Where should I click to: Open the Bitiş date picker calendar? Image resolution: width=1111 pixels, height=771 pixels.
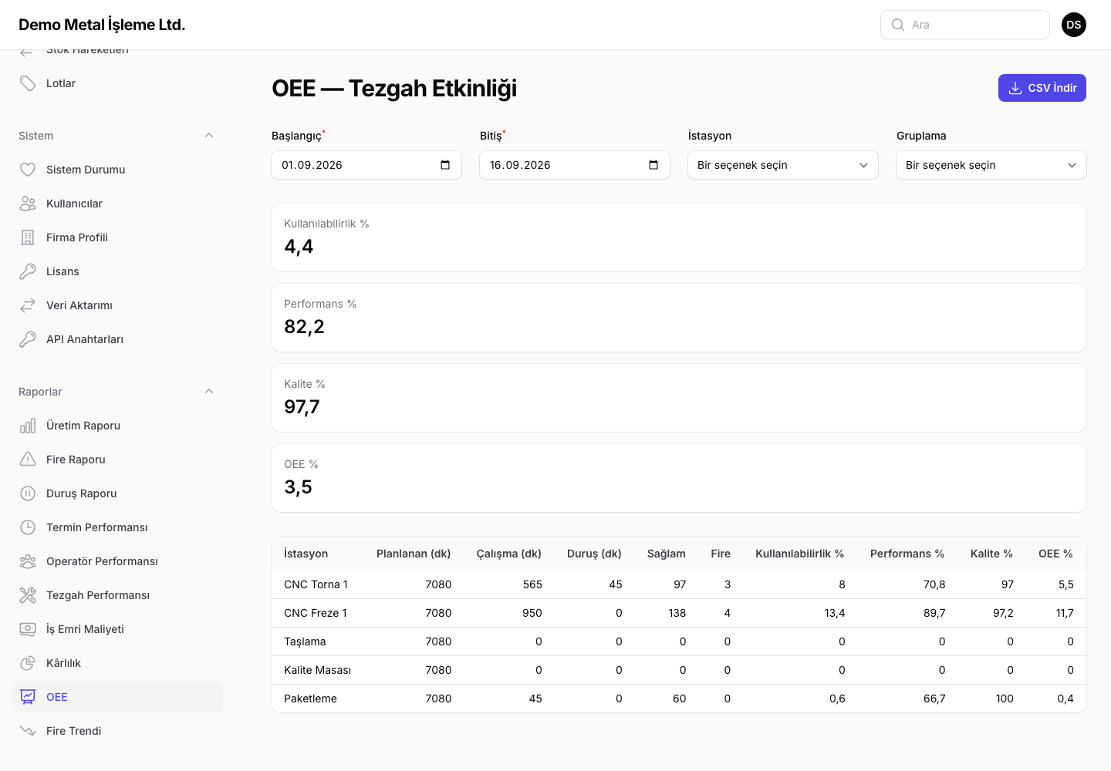pyautogui.click(x=653, y=165)
